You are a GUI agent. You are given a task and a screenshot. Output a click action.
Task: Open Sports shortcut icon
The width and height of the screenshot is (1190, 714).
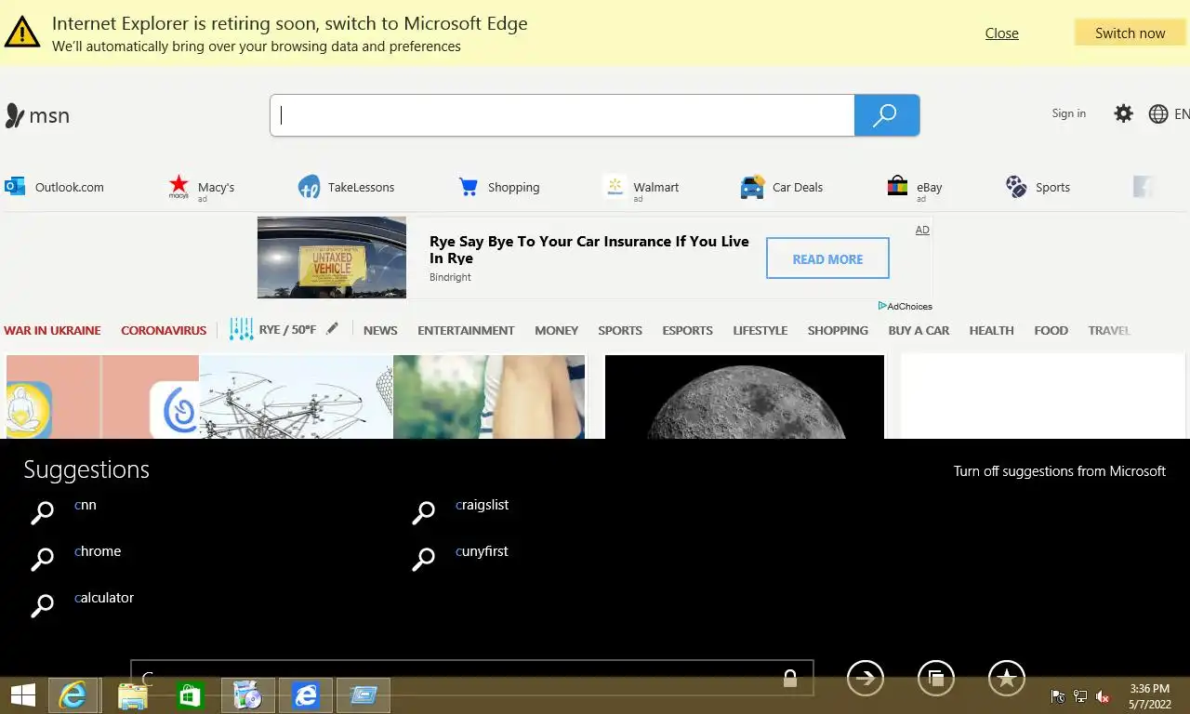[x=1016, y=187]
